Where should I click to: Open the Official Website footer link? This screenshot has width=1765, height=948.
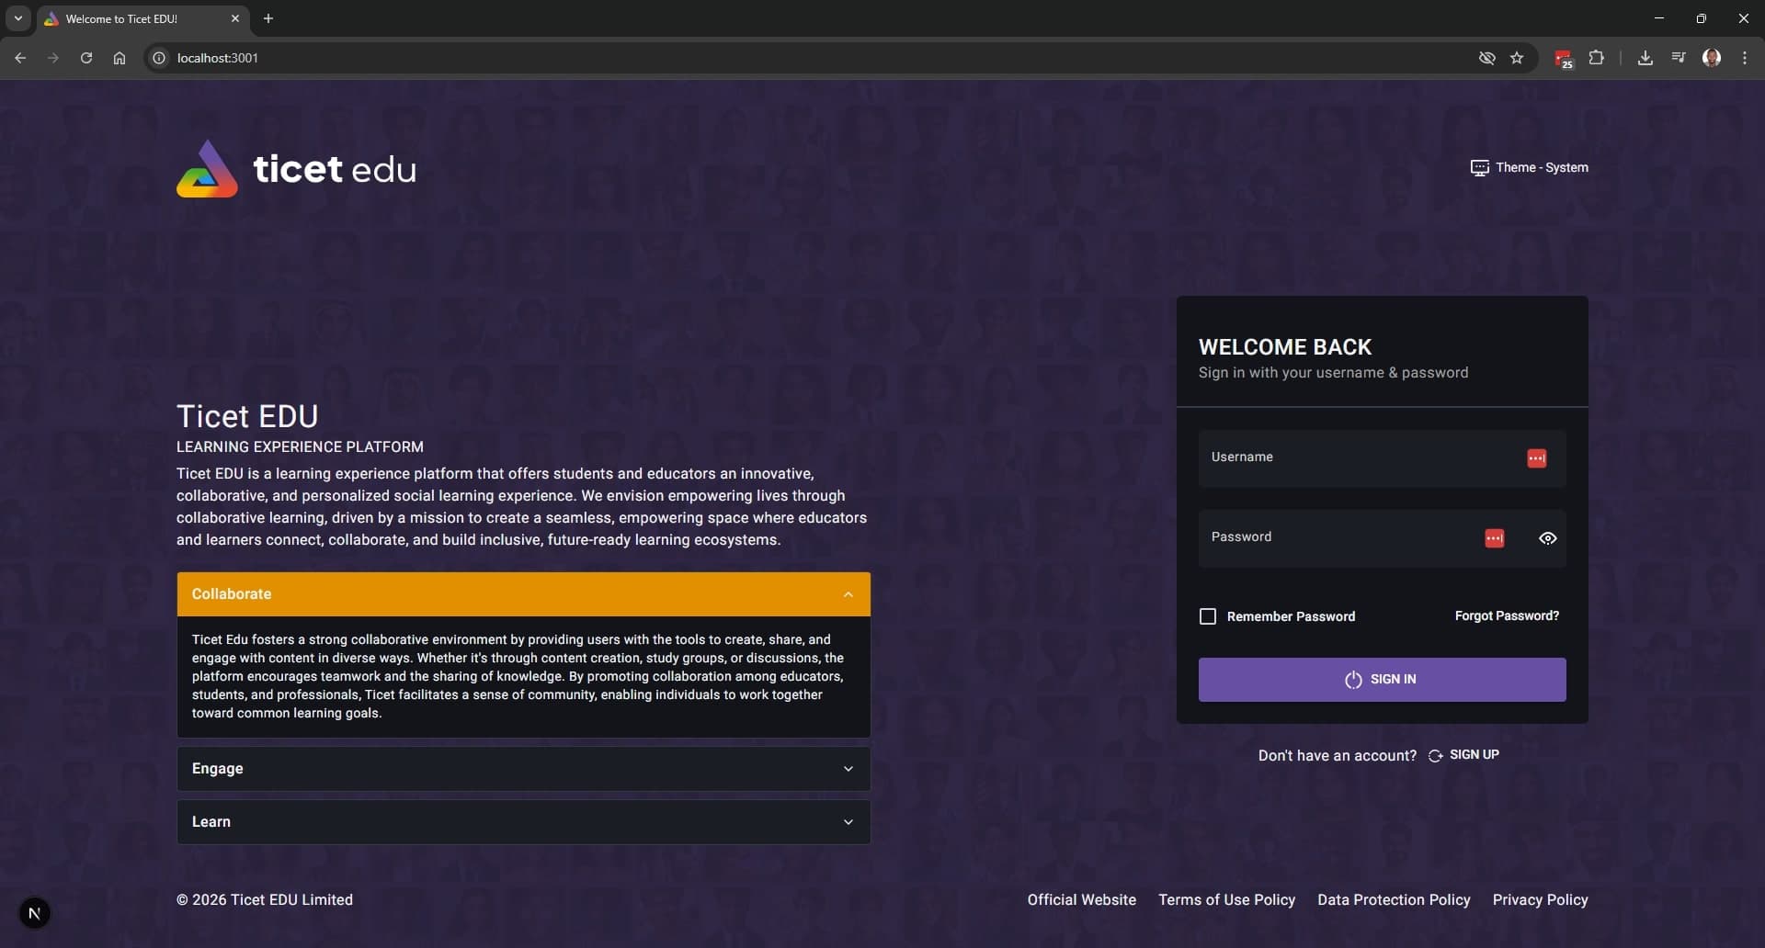click(1081, 900)
